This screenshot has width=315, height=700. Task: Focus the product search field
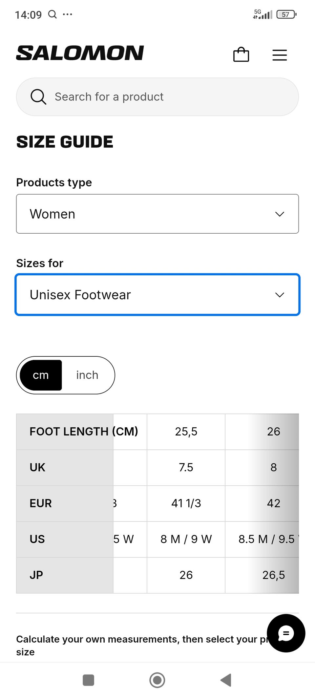(x=164, y=97)
